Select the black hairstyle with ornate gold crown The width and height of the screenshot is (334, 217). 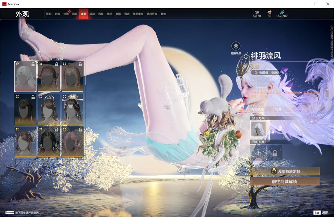pos(72,109)
